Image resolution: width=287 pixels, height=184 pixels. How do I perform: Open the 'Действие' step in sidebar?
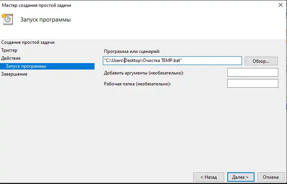11,58
